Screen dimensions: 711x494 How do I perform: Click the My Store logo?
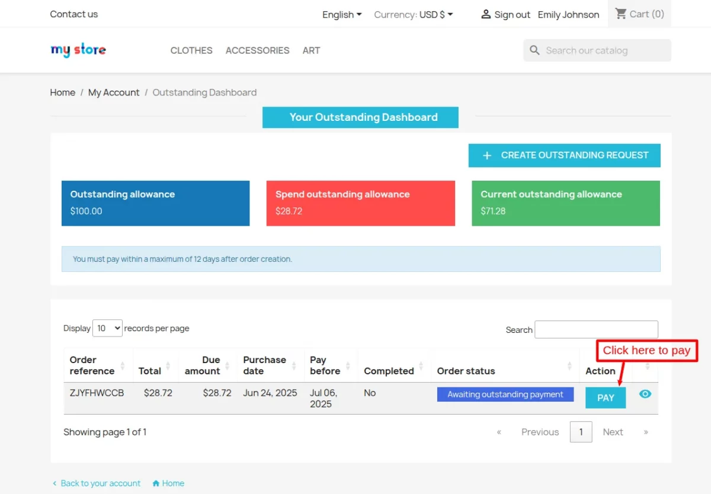(x=78, y=50)
